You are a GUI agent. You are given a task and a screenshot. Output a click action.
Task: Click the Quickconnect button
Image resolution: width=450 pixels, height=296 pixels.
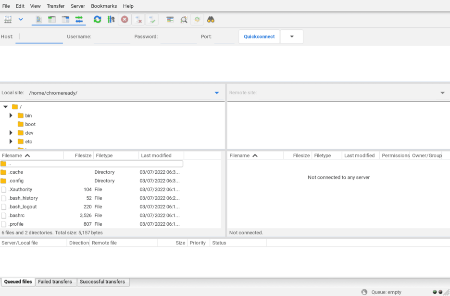pyautogui.click(x=259, y=37)
